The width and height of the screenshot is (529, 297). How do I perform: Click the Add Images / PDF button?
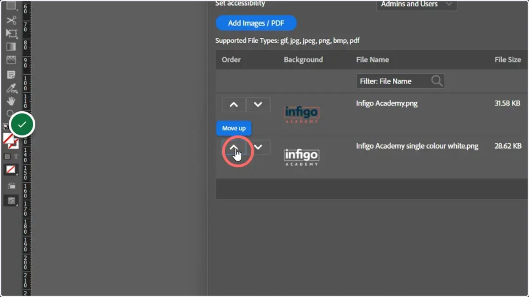pos(256,23)
